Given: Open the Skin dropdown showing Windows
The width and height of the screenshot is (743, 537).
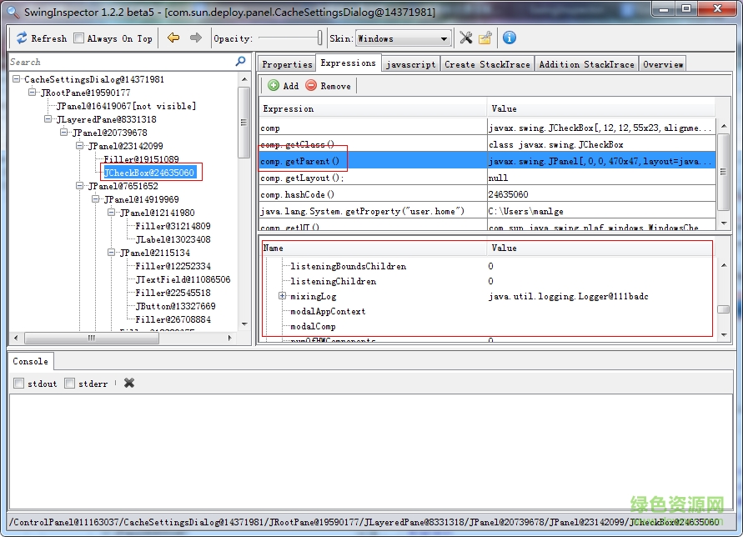Looking at the screenshot, I should (444, 38).
